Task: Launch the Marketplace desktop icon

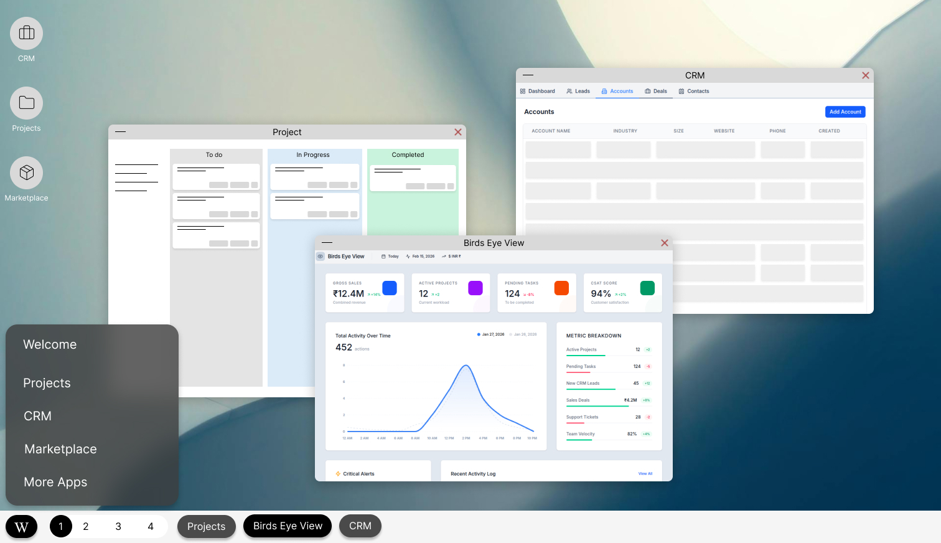Action: (26, 173)
